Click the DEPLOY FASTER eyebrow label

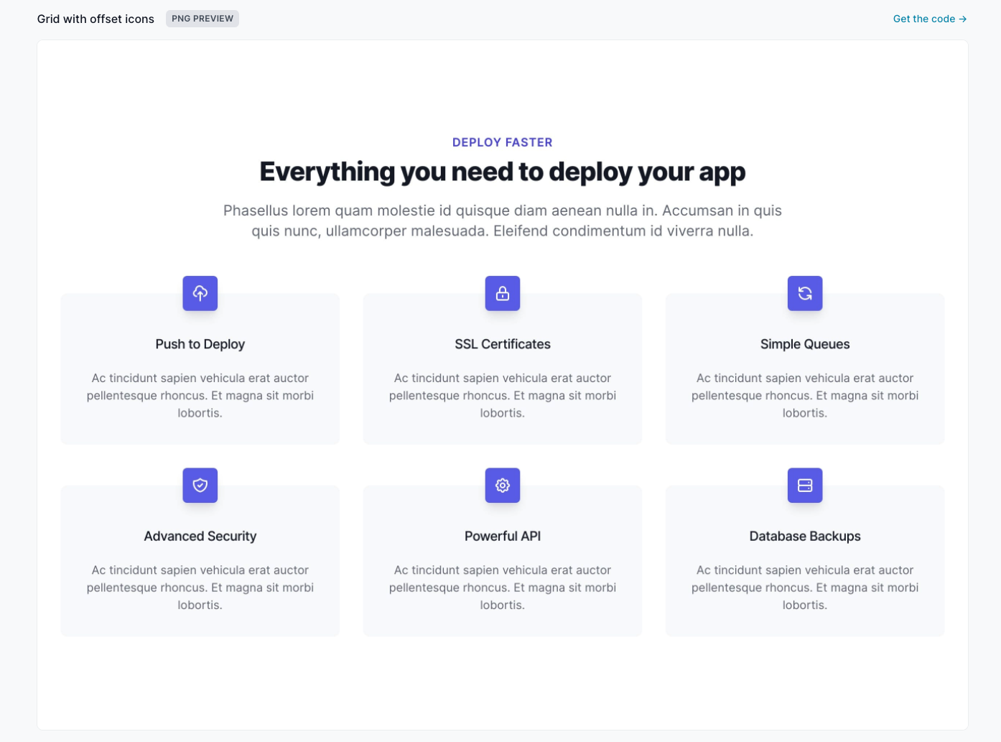[502, 142]
